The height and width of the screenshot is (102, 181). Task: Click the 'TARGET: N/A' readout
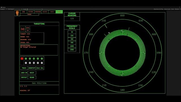click(25, 34)
